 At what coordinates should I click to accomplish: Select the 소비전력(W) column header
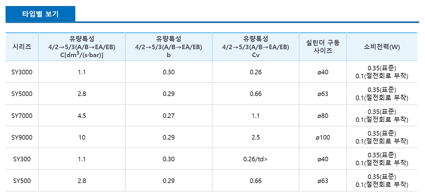click(x=383, y=47)
